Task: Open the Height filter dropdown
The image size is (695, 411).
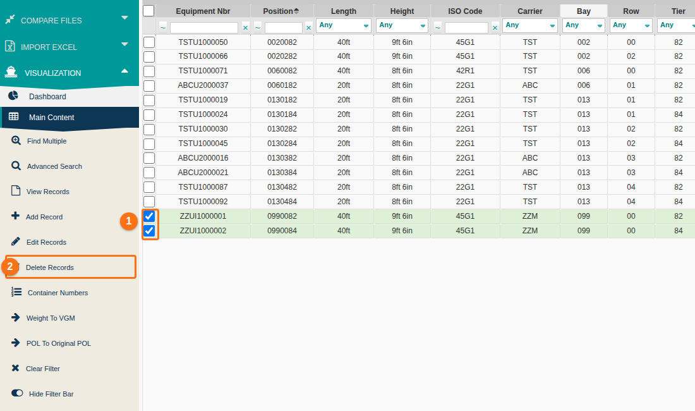Action: [402, 25]
